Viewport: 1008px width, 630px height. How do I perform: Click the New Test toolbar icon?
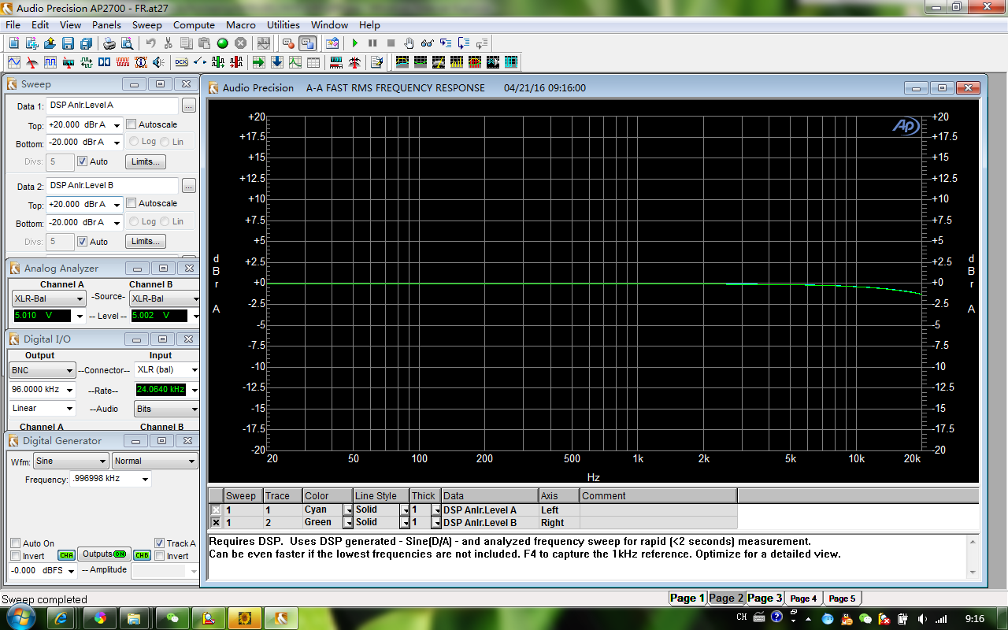(14, 43)
